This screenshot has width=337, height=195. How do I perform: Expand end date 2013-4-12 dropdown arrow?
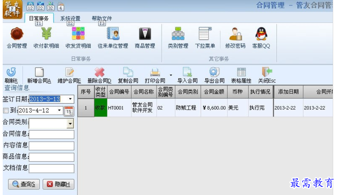click(x=59, y=110)
